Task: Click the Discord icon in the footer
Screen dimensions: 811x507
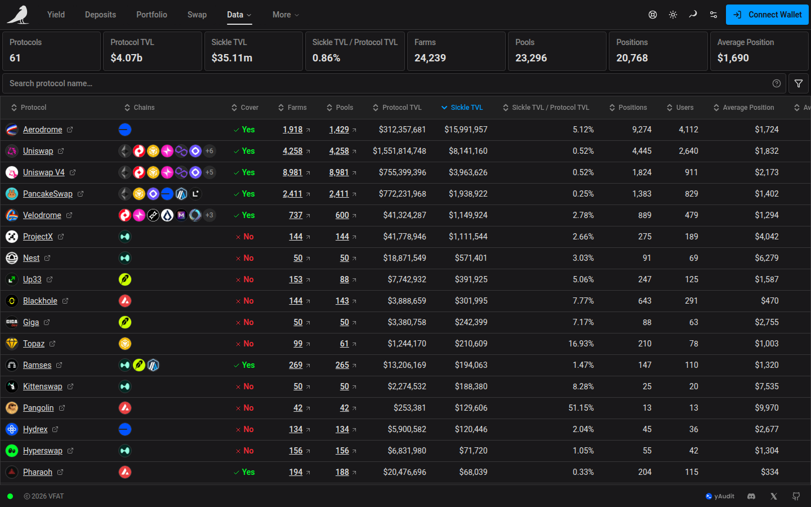Action: 751,496
